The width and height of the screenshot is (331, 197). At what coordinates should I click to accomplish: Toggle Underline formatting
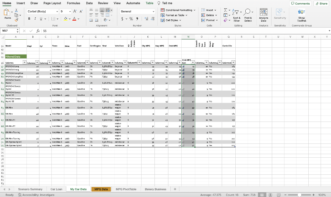[41, 19]
